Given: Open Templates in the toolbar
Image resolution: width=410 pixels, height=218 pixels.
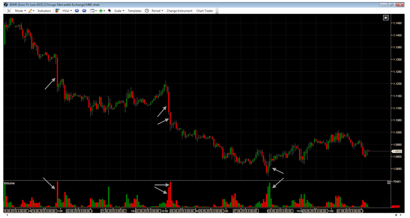Looking at the screenshot, I should 134,11.
